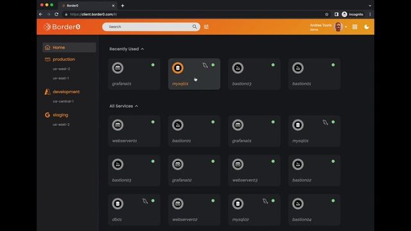Bookmark page with star icon
This screenshot has height=231, width=411.
pos(327,14)
